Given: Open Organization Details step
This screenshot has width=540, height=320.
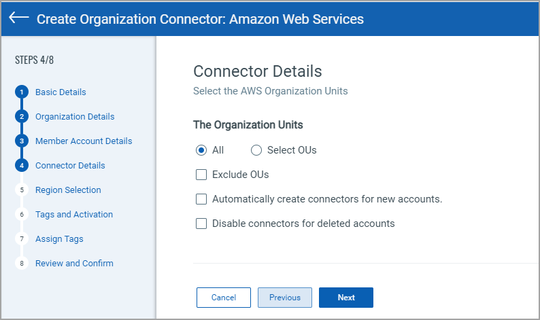Looking at the screenshot, I should click(75, 117).
